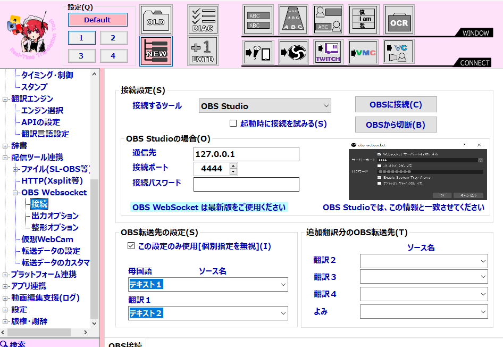Open the DIAG checklist icon
Viewport: 503px width, 347px height.
[x=203, y=20]
